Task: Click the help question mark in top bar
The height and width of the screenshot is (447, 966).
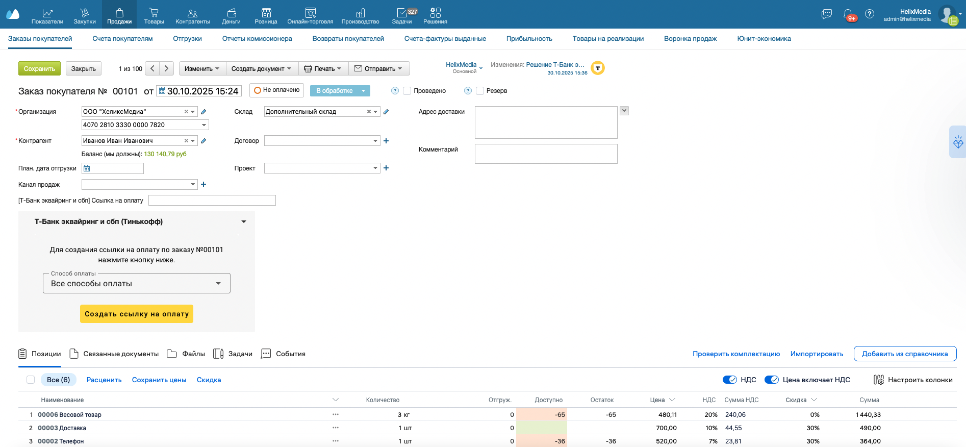Action: [870, 14]
